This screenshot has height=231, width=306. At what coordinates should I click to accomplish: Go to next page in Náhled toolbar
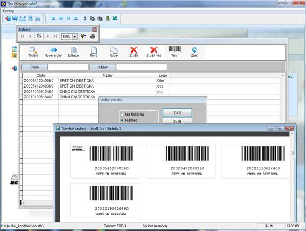tap(48, 36)
